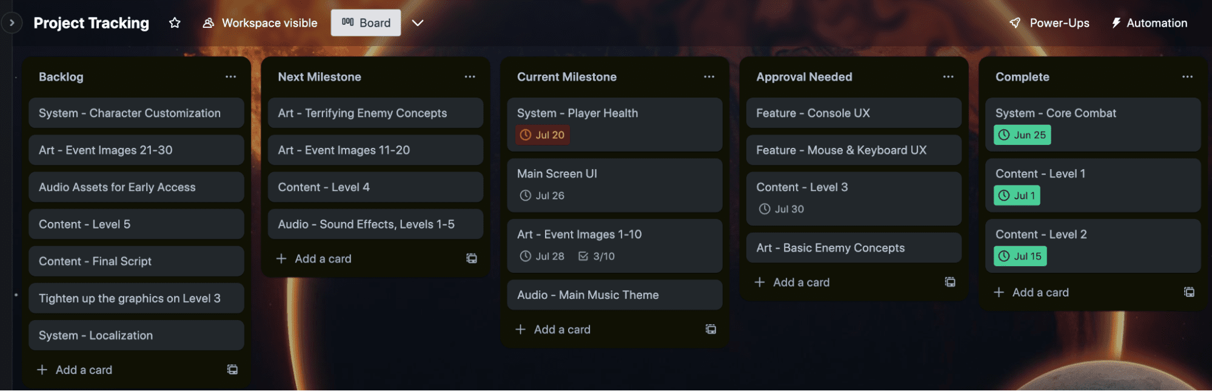Expand the left sidebar with chevron
The image size is (1212, 391).
(x=12, y=23)
